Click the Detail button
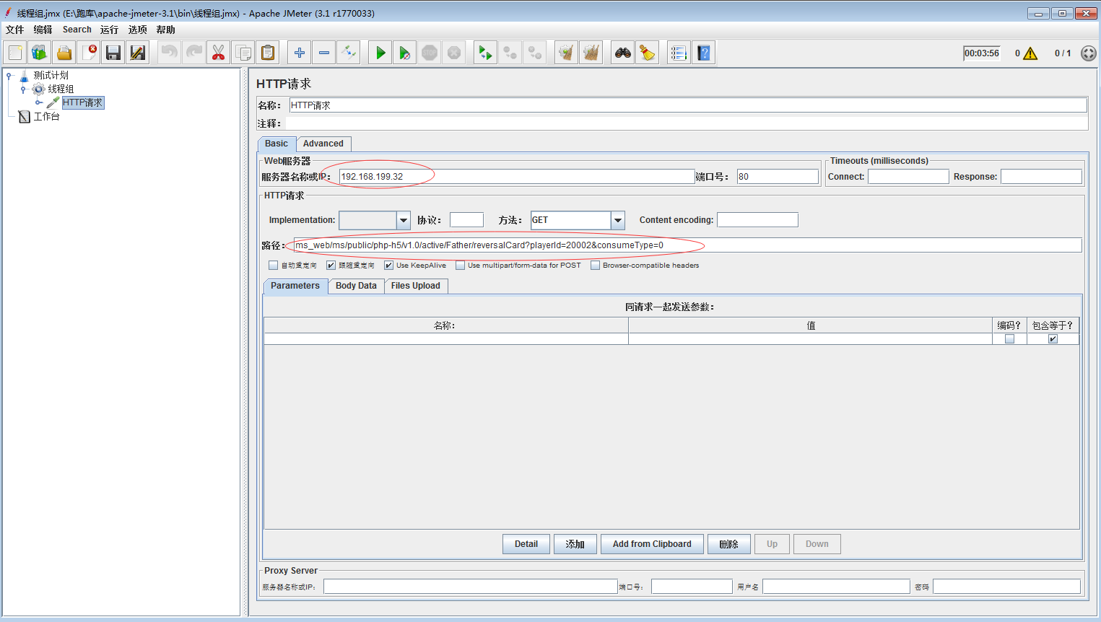This screenshot has width=1101, height=622. point(526,544)
